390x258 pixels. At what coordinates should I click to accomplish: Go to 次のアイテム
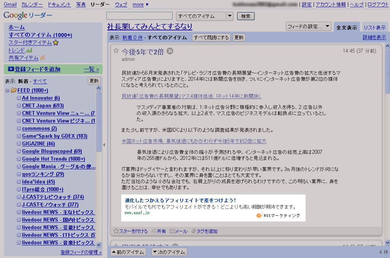point(169,252)
